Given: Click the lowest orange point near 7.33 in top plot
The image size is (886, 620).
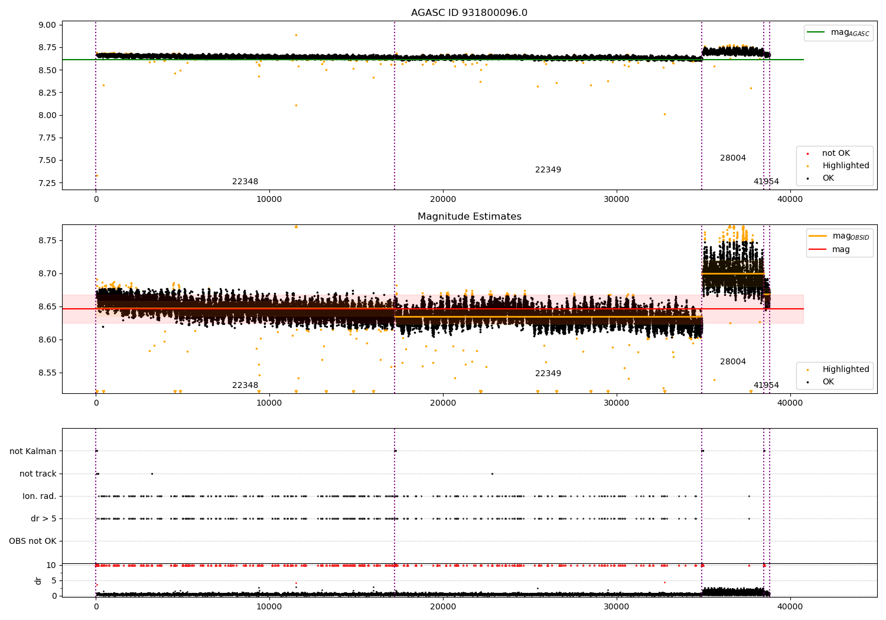Looking at the screenshot, I should click(x=97, y=175).
